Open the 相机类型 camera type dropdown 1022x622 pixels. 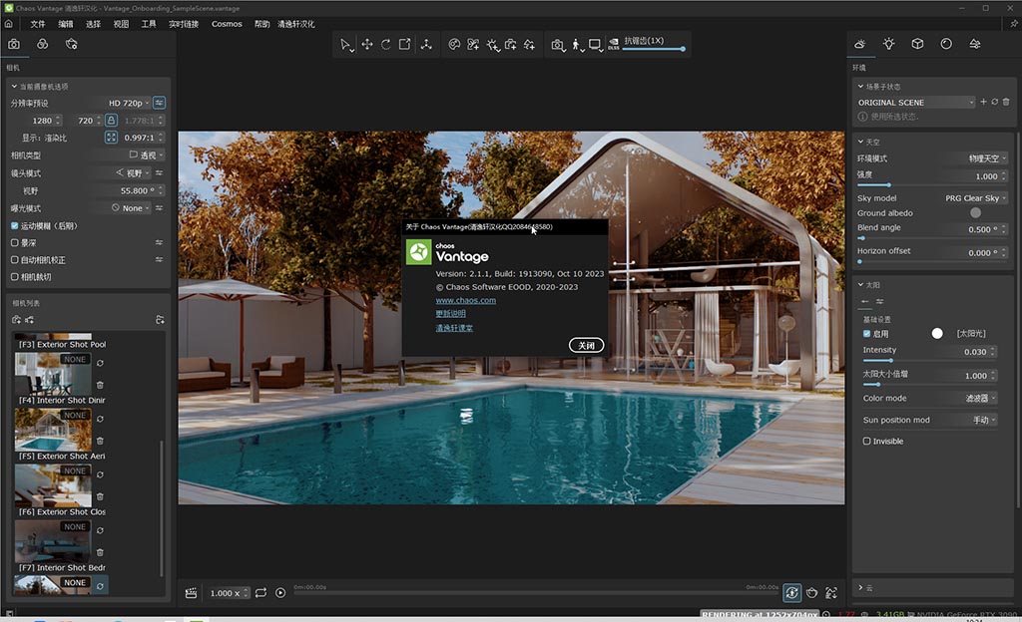point(146,155)
